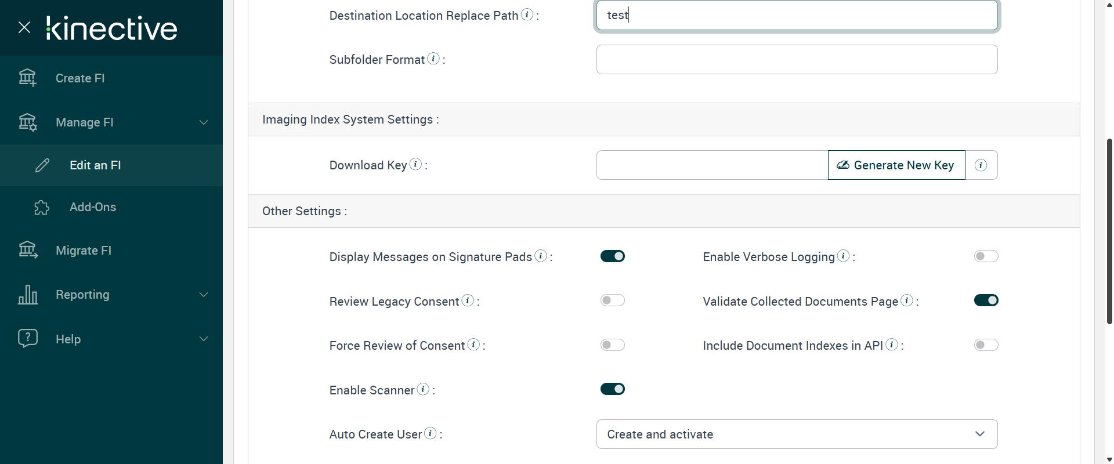
Task: Click info icon next to Enable Scanner
Action: point(424,389)
